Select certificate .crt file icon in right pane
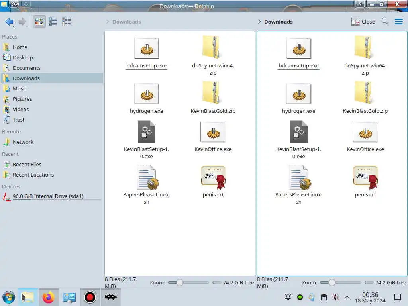 [x=365, y=177]
